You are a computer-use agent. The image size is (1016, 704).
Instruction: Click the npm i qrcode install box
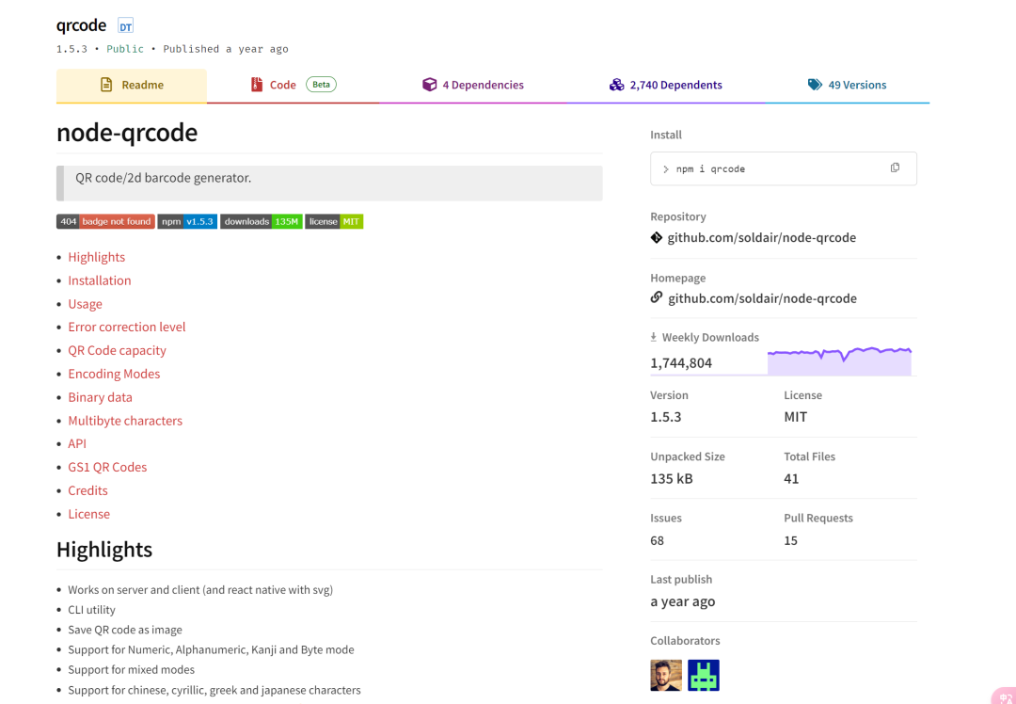tap(784, 168)
